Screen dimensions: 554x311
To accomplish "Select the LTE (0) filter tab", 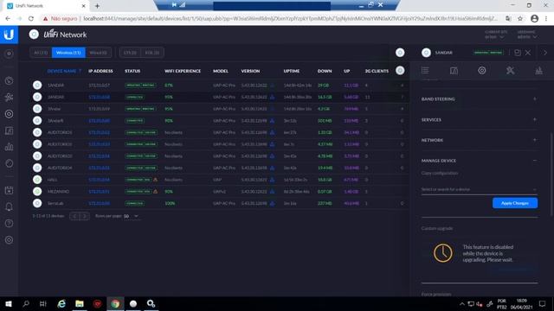I will tap(130, 53).
